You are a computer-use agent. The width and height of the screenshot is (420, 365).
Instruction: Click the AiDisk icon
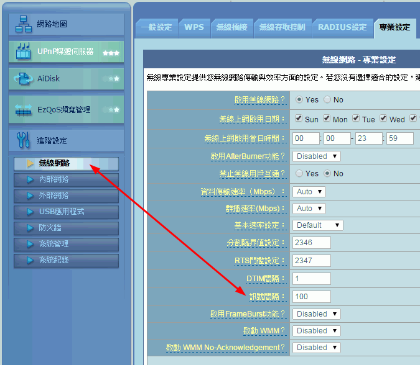click(23, 79)
